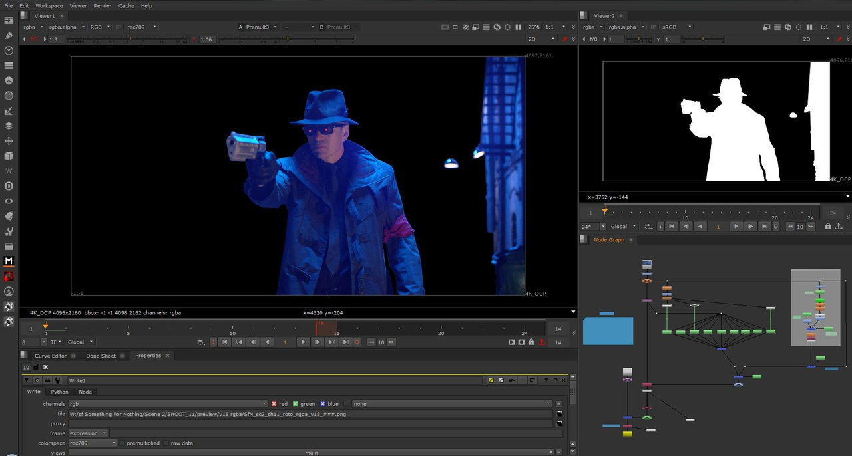
Task: Open the A input Premult3 dropdown
Action: tap(261, 27)
